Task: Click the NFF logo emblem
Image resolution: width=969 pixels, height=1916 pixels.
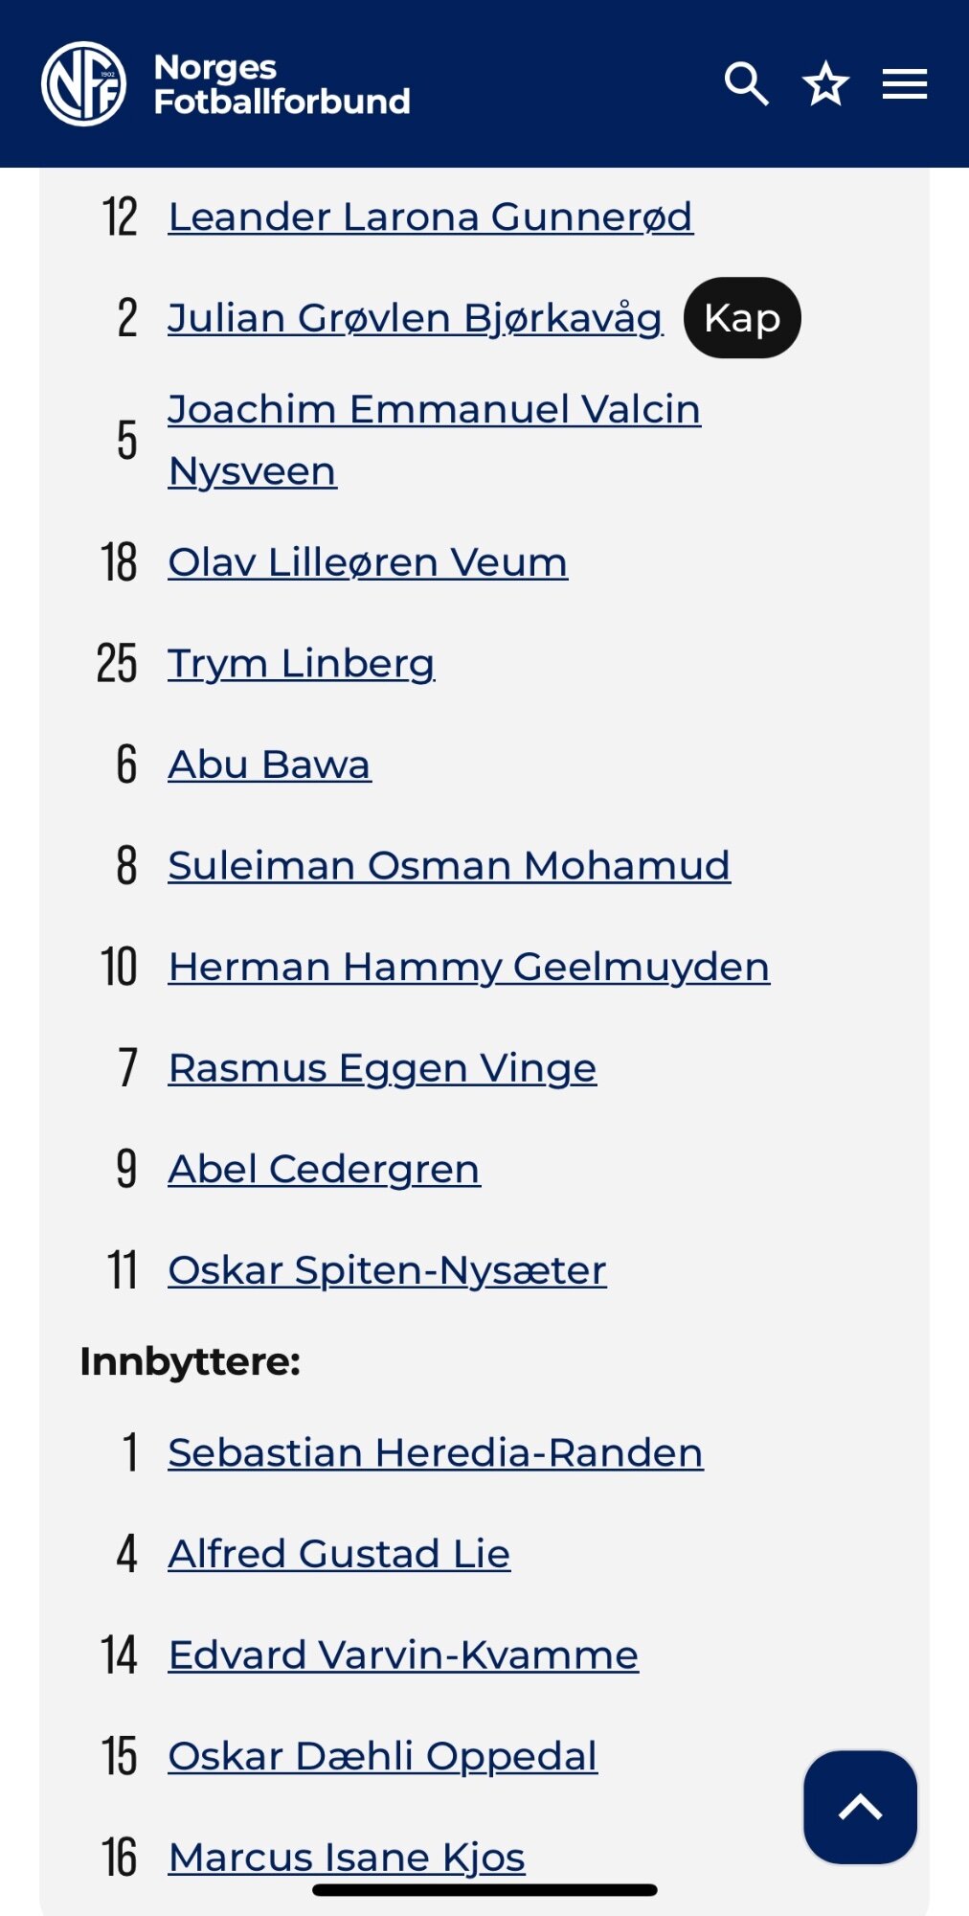Action: pos(84,84)
